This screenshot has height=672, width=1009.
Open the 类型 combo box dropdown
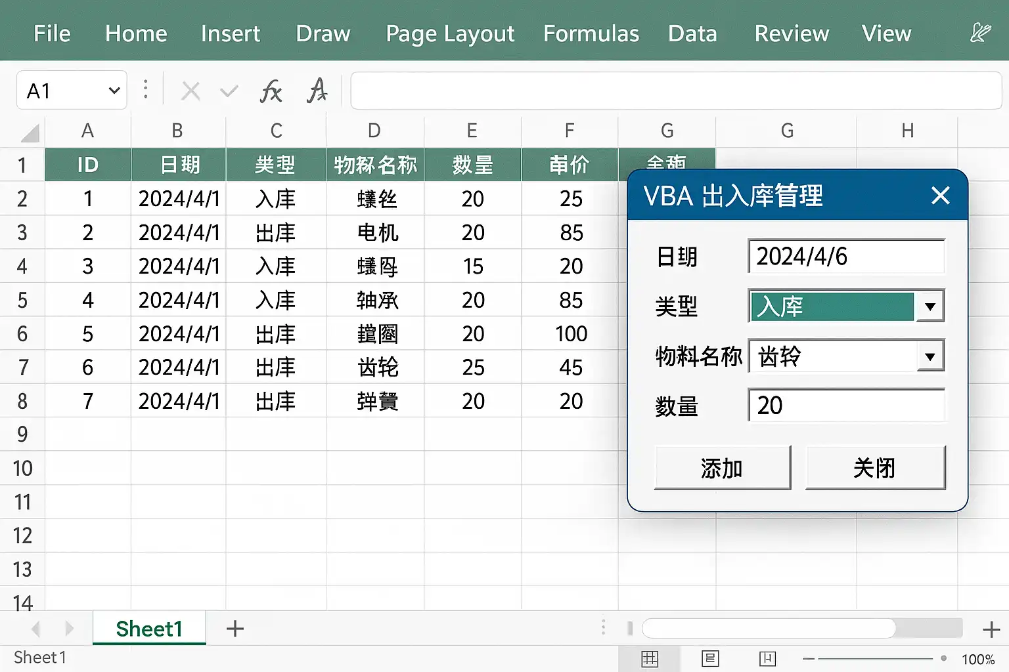930,306
